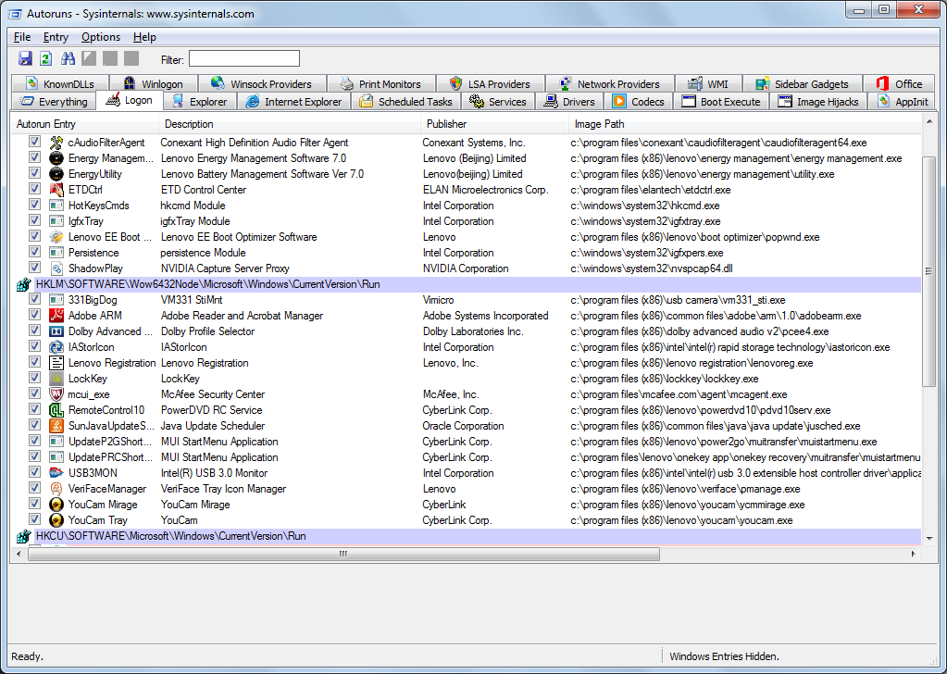Viewport: 947px width, 674px height.
Task: Click the Adobe ARM entry icon
Action: (56, 316)
